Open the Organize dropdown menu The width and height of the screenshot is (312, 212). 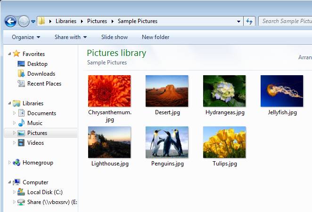click(26, 37)
